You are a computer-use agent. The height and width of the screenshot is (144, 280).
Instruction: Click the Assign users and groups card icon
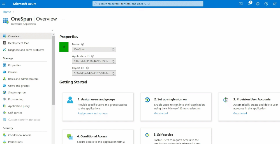(x=70, y=100)
